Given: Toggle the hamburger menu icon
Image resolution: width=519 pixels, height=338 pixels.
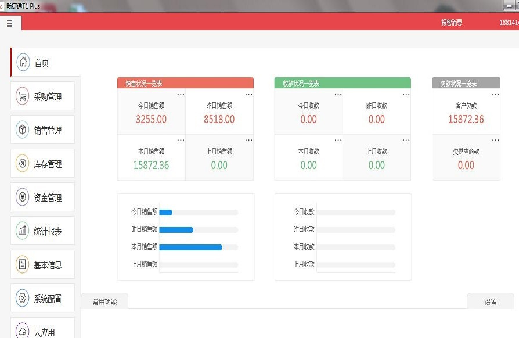Looking at the screenshot, I should coord(10,23).
